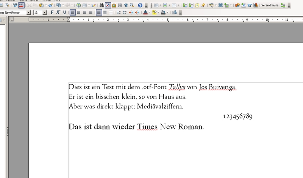The width and height of the screenshot is (303, 178).
Task: Toggle AutoSpellcheck red underline icon
Action: (x=21, y=5)
